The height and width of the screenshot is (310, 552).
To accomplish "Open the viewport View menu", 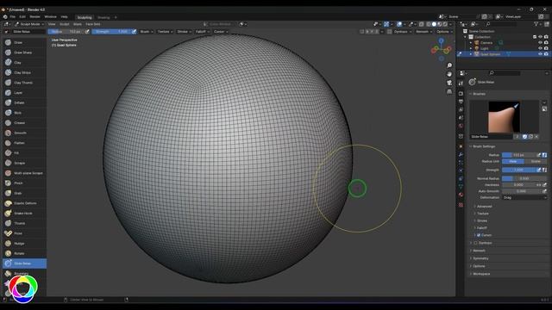I will pos(52,24).
